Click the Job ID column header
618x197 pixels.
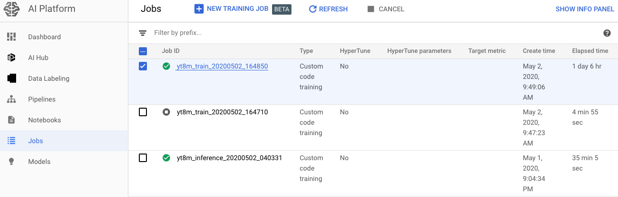click(171, 51)
